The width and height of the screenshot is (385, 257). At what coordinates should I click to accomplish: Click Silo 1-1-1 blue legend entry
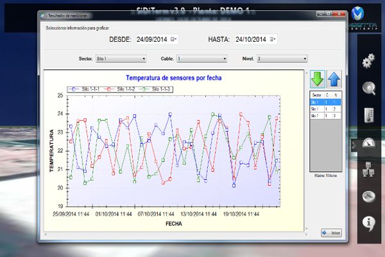pyautogui.click(x=84, y=89)
